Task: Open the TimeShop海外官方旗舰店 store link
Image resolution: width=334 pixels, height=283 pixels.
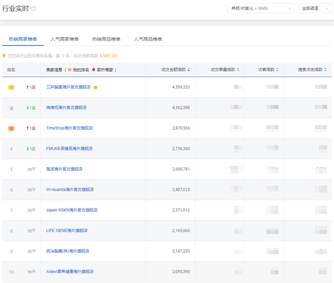Action: pos(69,128)
